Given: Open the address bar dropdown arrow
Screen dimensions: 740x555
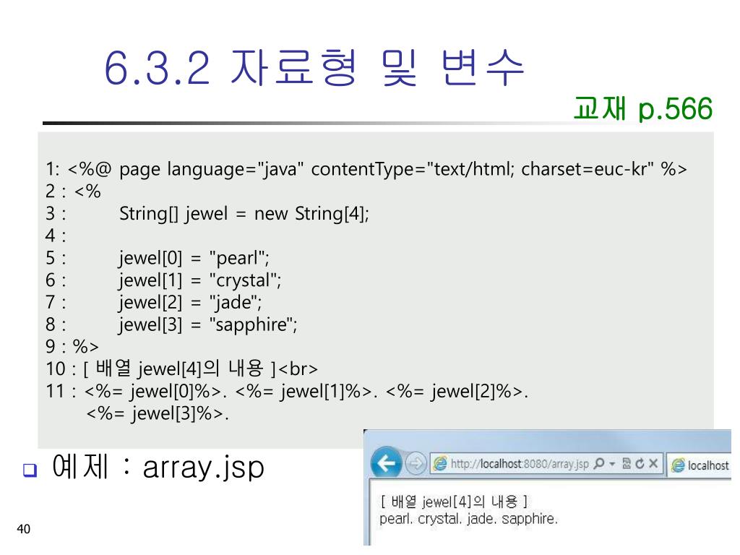Looking at the screenshot, I should [x=612, y=464].
